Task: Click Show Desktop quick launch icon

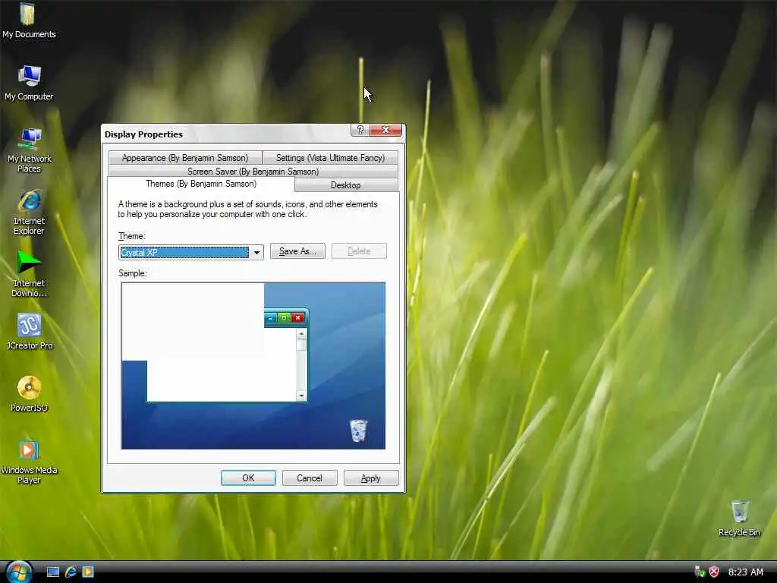Action: coord(52,572)
